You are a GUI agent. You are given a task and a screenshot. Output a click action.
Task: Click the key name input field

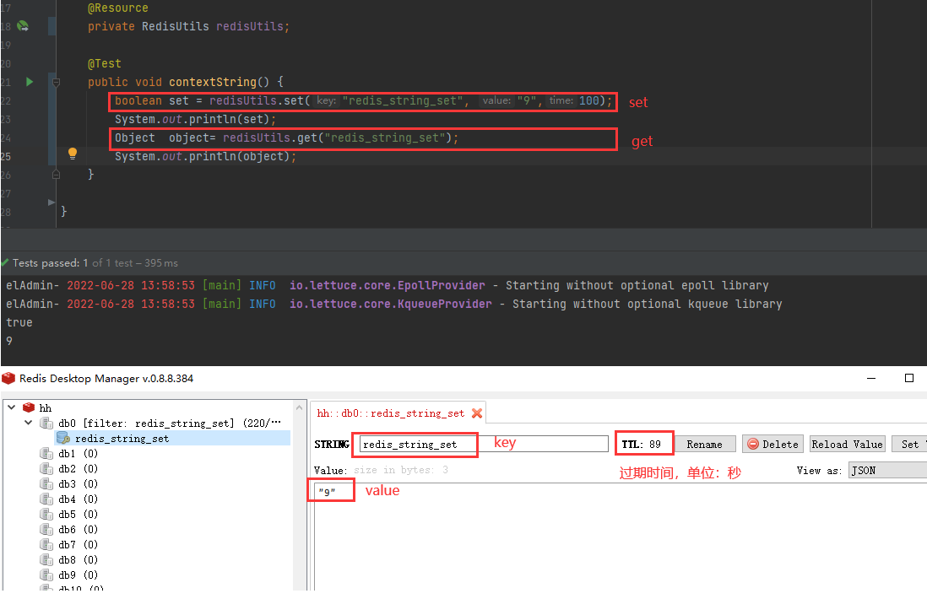483,444
